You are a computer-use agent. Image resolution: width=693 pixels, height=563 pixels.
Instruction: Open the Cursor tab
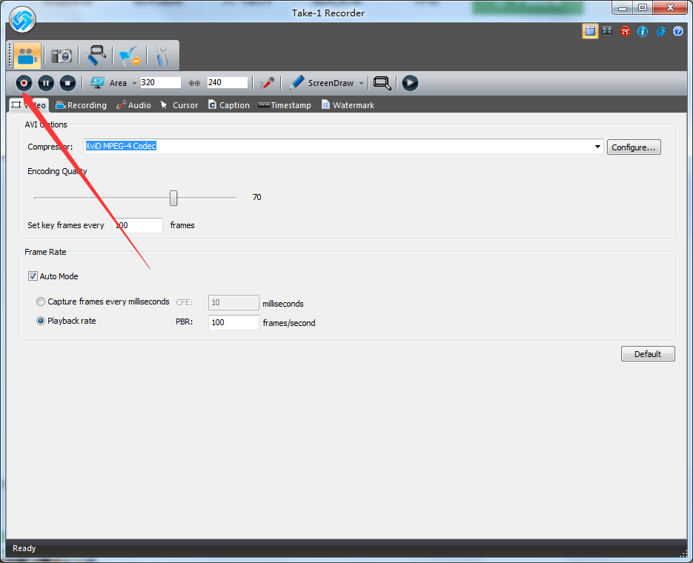(179, 105)
